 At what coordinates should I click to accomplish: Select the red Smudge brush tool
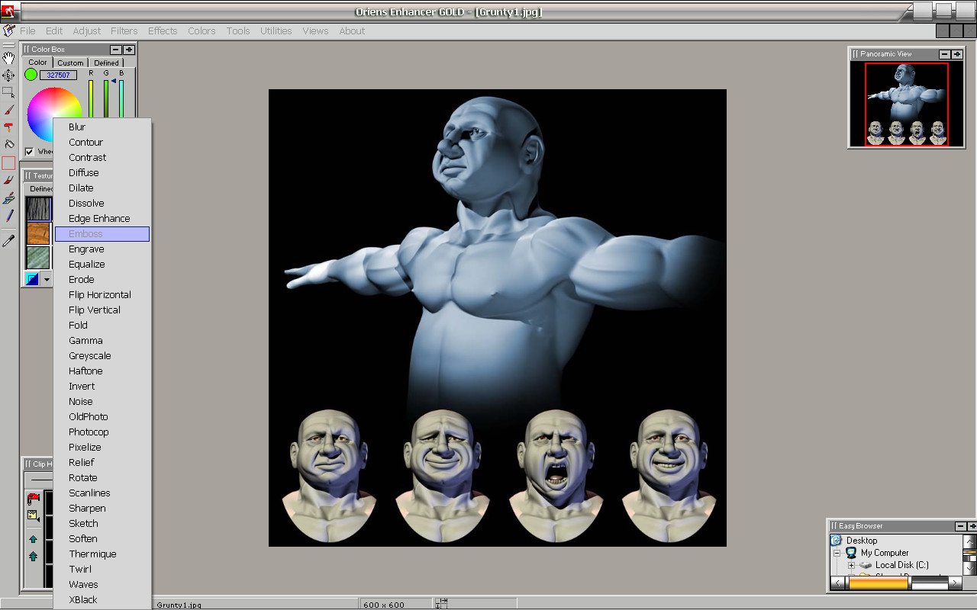(x=8, y=181)
